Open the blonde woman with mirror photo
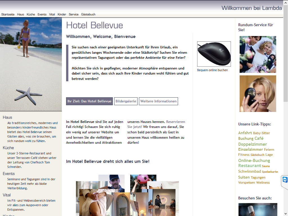Screen dimensions: 288x216 click(258, 94)
